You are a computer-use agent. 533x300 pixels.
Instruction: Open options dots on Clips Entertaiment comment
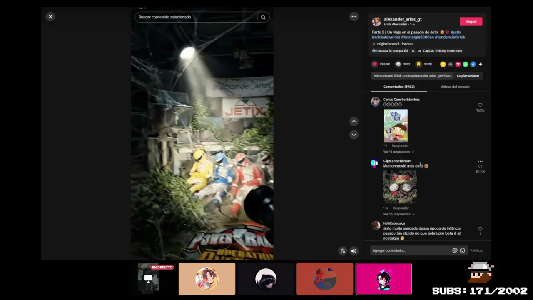pyautogui.click(x=480, y=161)
